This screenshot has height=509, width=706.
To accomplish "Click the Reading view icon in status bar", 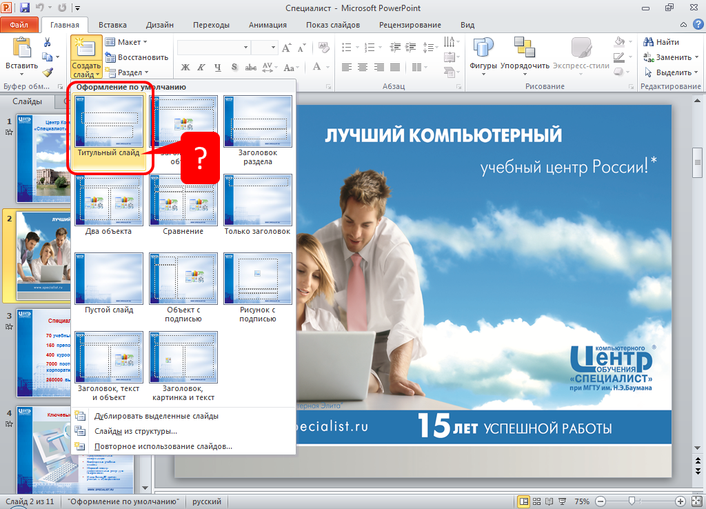I will [x=549, y=501].
